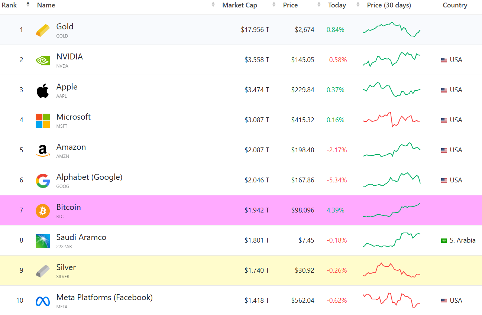Viewport: 482px width, 315px height.
Task: Click the Gold bar icon
Action: [x=43, y=30]
